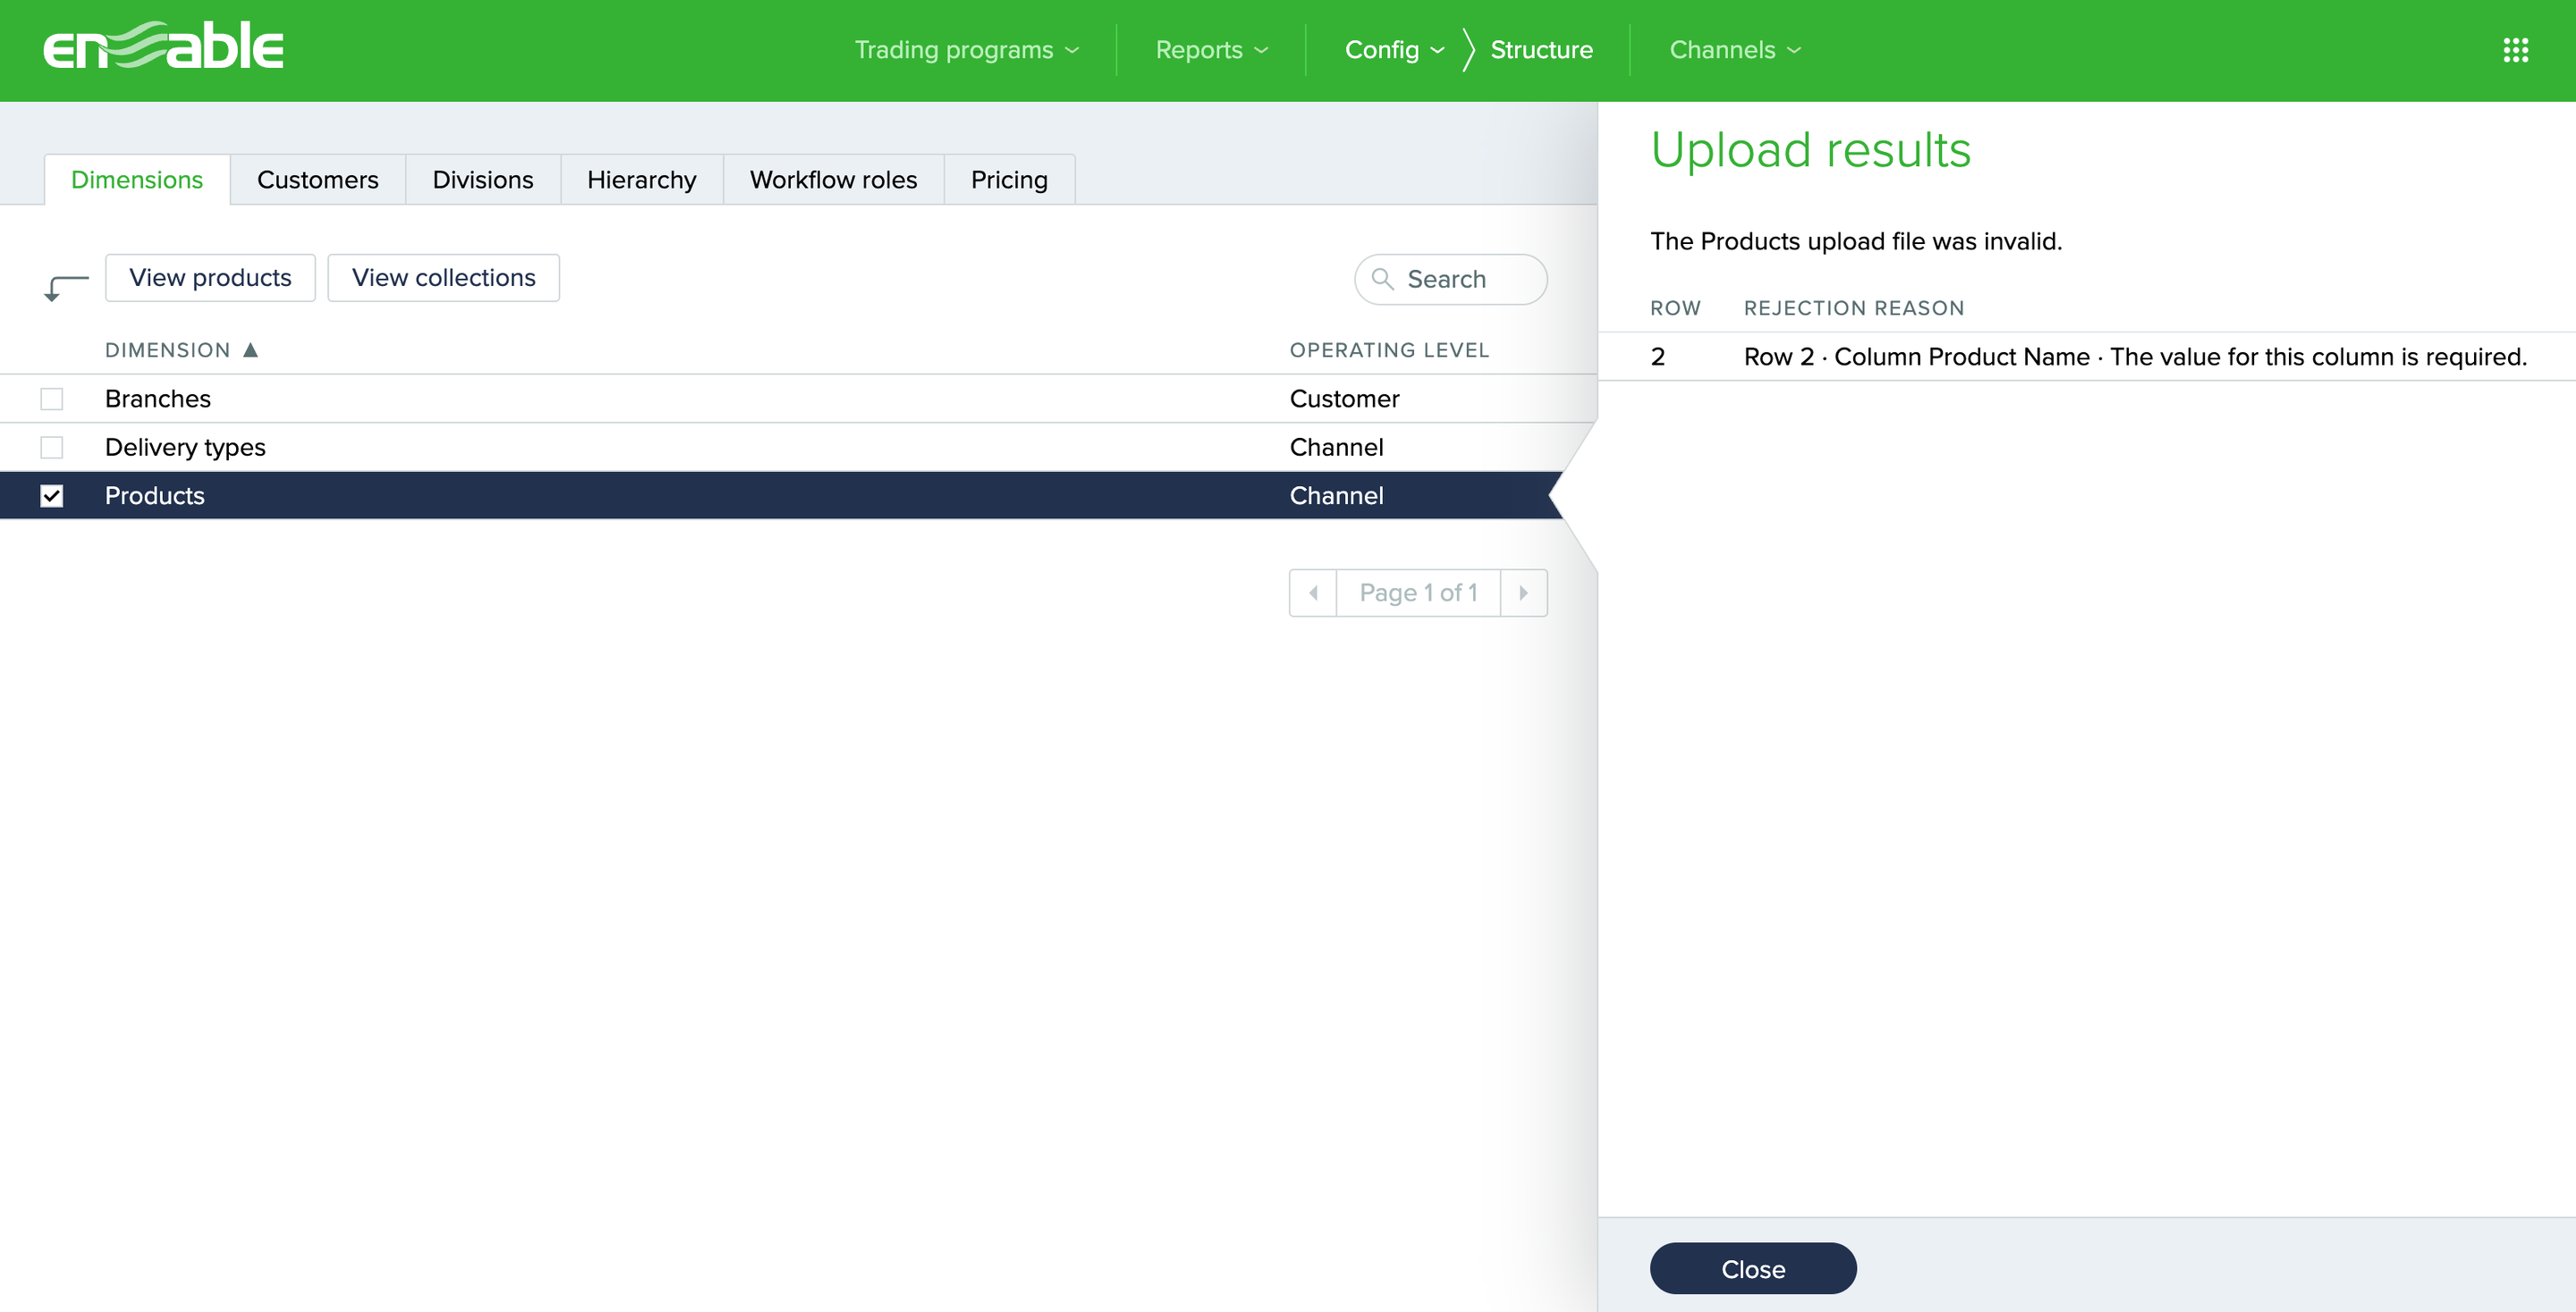
Task: Expand the Reports dropdown
Action: click(x=1211, y=50)
